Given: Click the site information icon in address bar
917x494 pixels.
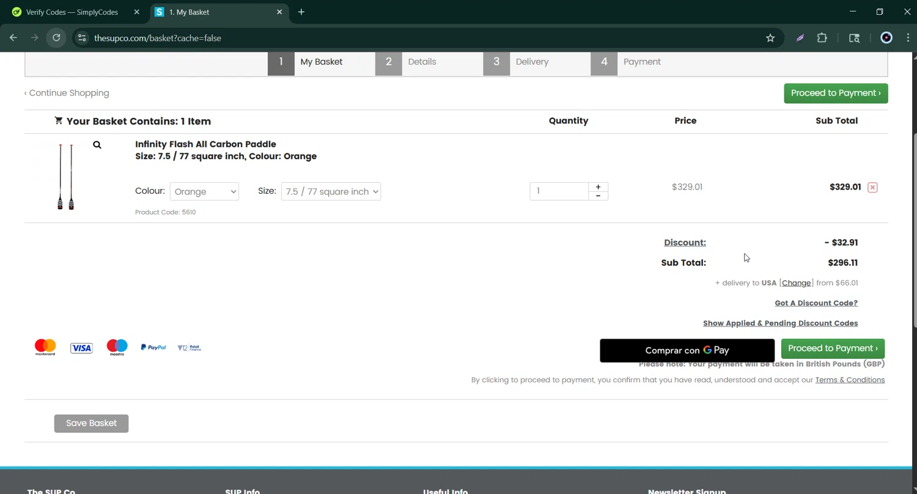Looking at the screenshot, I should coord(82,38).
